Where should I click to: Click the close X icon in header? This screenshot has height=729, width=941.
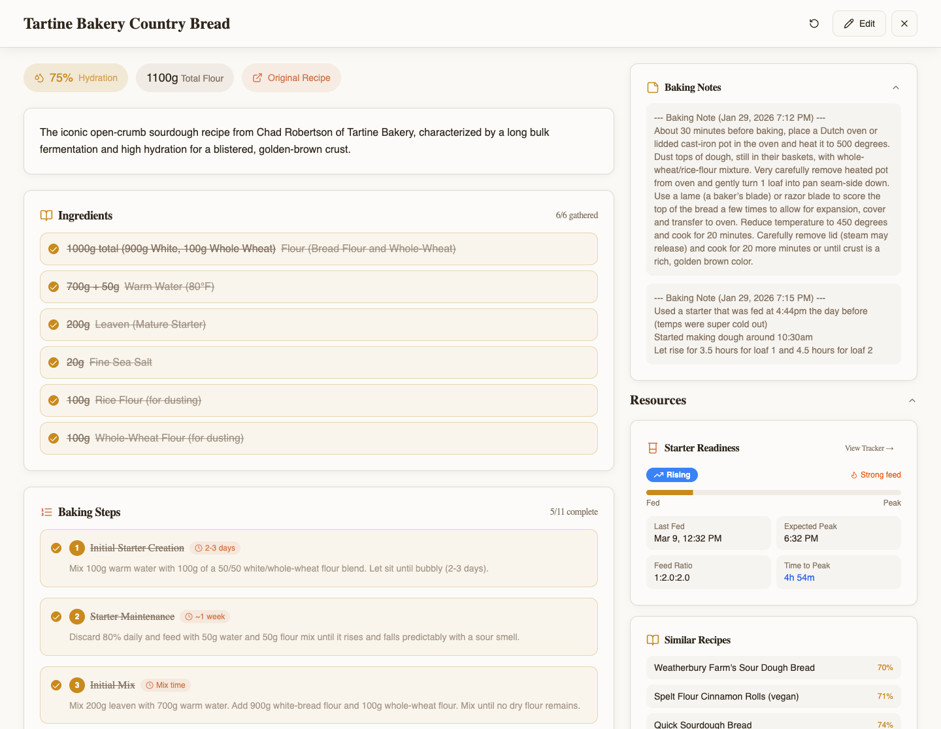(904, 24)
